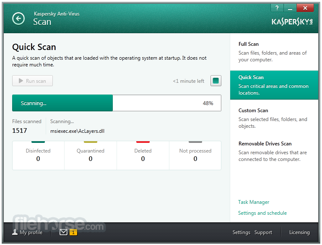Viewport: 322px width, 245px height.
Task: Open the My profile link
Action: click(x=31, y=232)
